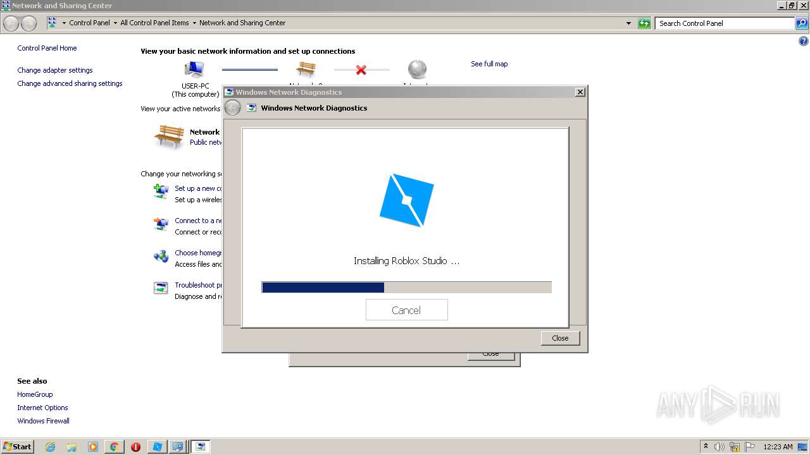Screen dimensions: 810x455
Task: Select Control Panel breadcrumb
Action: [89, 23]
